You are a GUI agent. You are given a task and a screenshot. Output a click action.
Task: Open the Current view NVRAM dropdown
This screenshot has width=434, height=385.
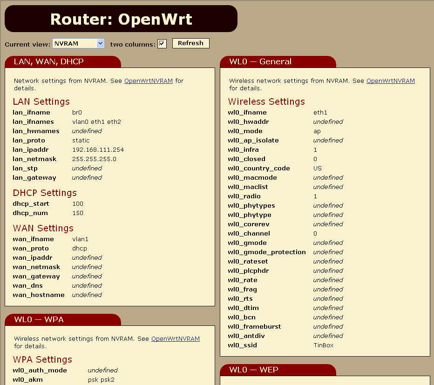(78, 43)
